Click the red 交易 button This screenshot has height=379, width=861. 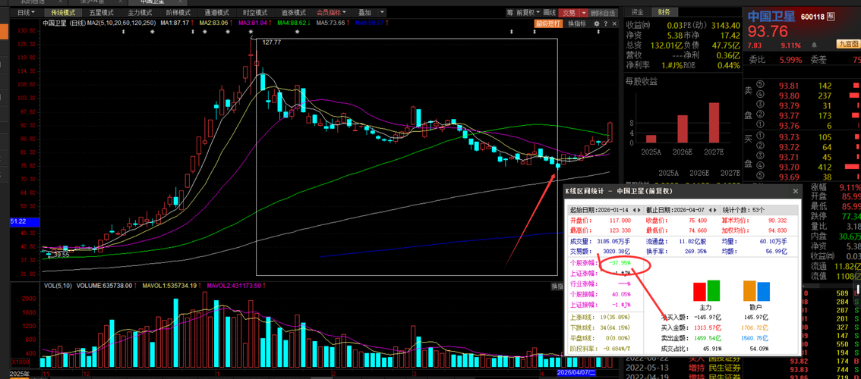click(x=569, y=12)
